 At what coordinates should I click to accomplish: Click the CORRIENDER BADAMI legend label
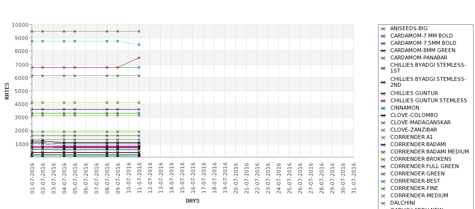point(418,145)
